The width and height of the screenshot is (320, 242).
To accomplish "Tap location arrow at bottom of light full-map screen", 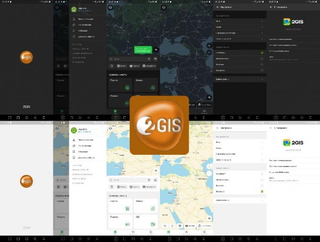I will [209, 219].
